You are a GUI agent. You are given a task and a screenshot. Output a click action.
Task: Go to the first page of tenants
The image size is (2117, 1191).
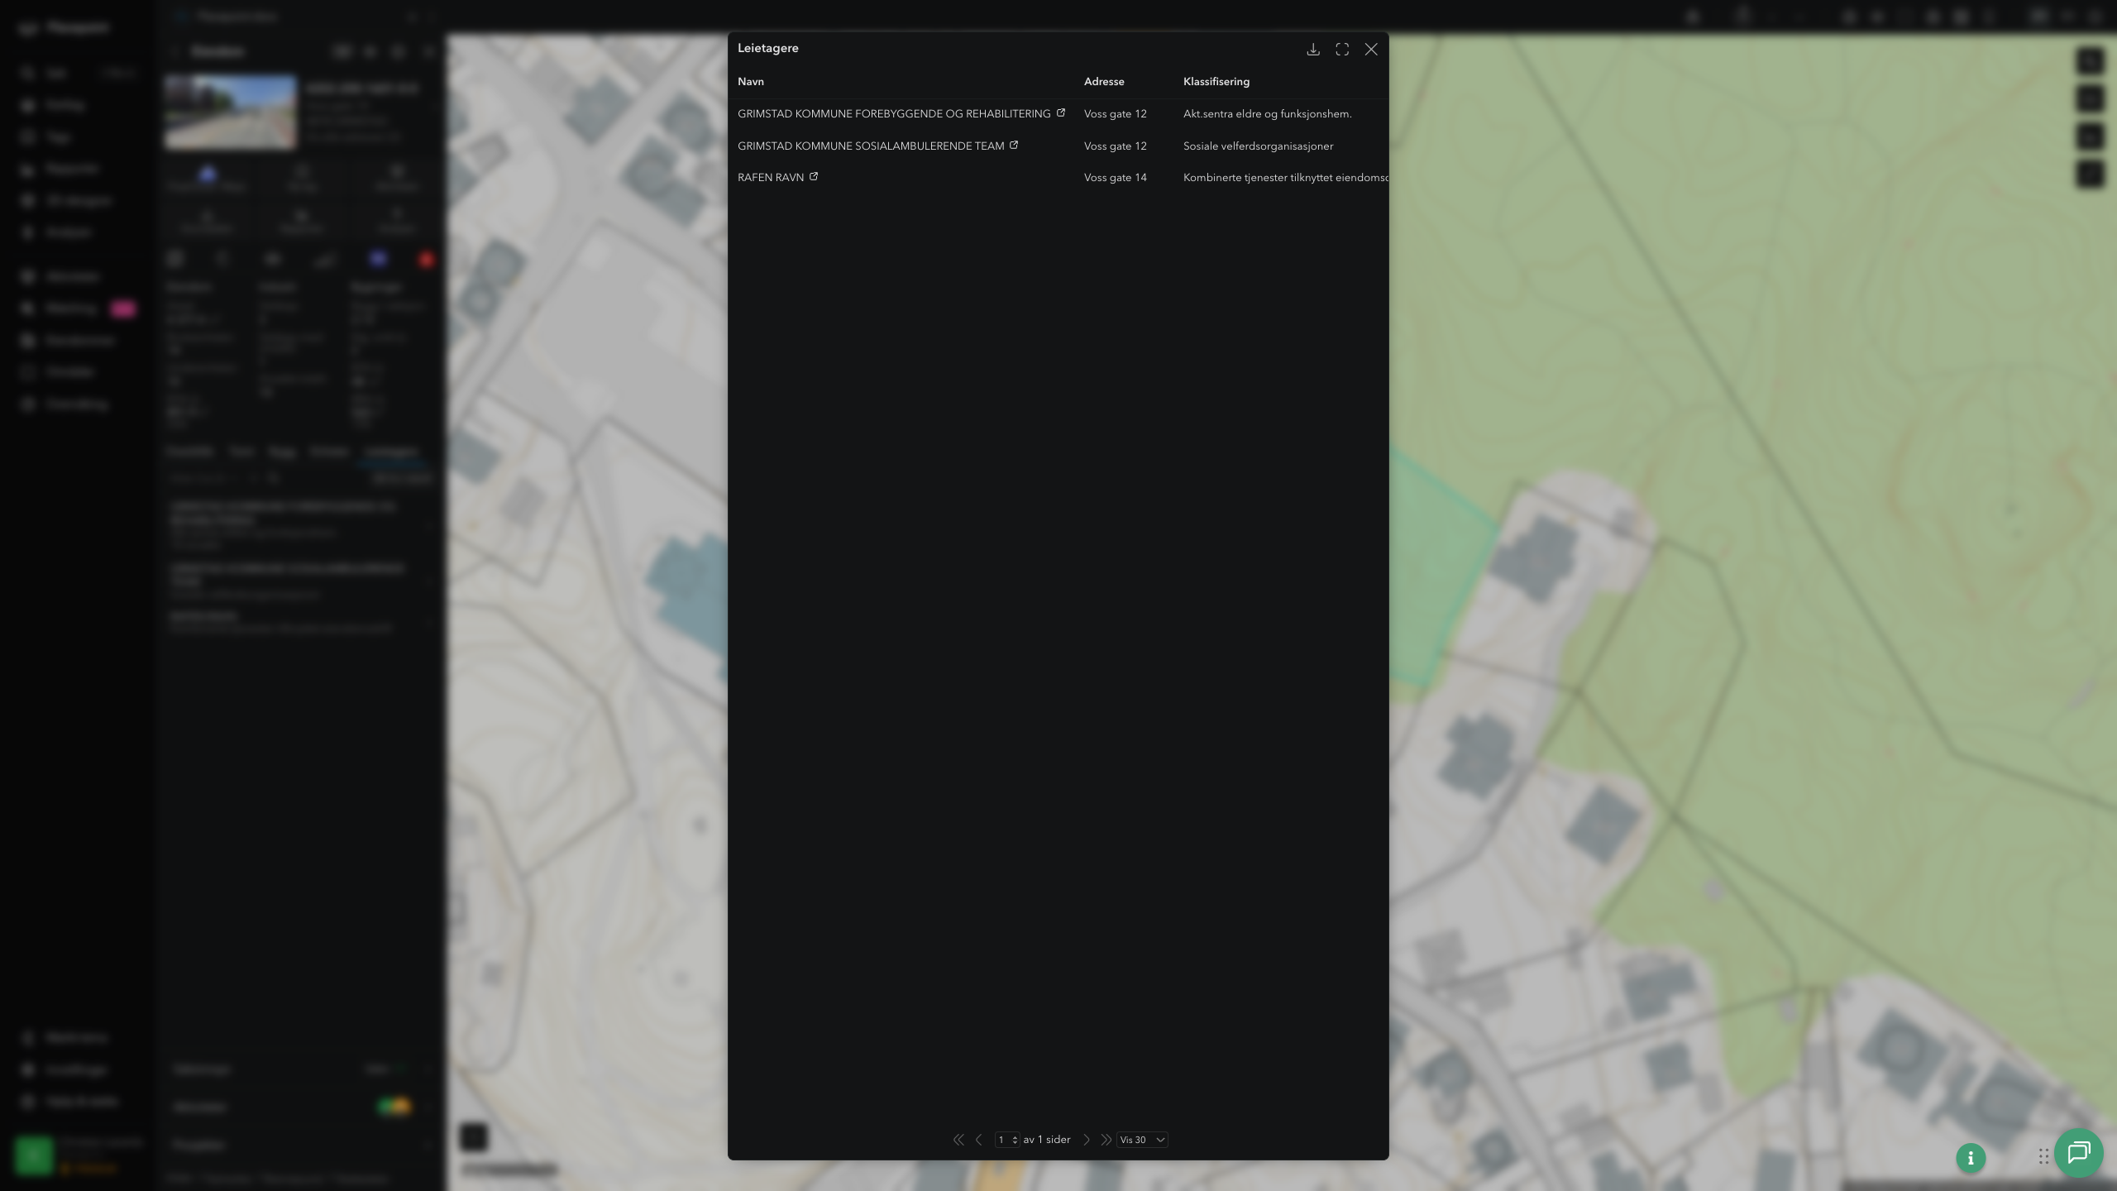click(x=958, y=1140)
